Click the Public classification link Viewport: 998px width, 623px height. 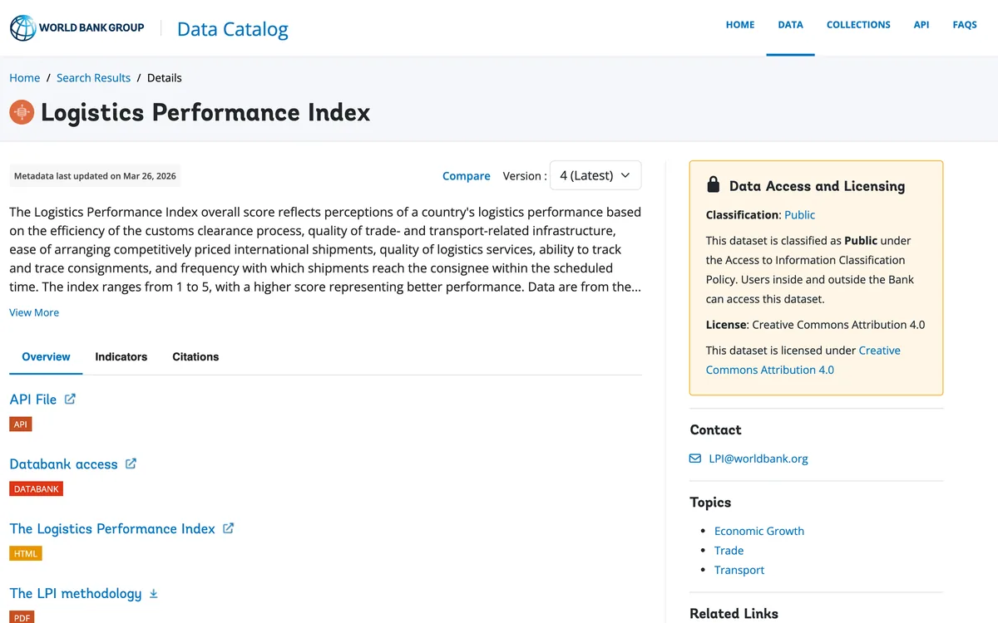800,214
